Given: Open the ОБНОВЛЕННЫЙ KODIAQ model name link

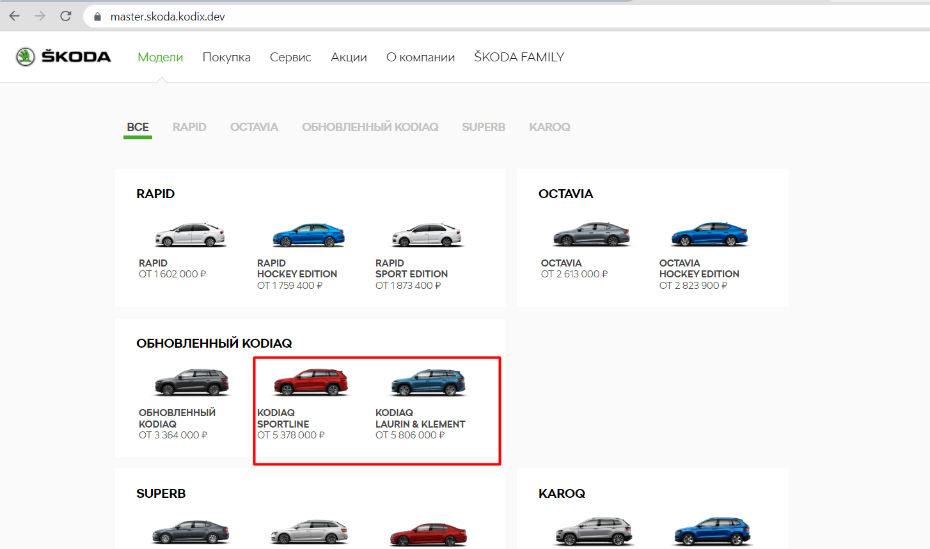Looking at the screenshot, I should [177, 418].
